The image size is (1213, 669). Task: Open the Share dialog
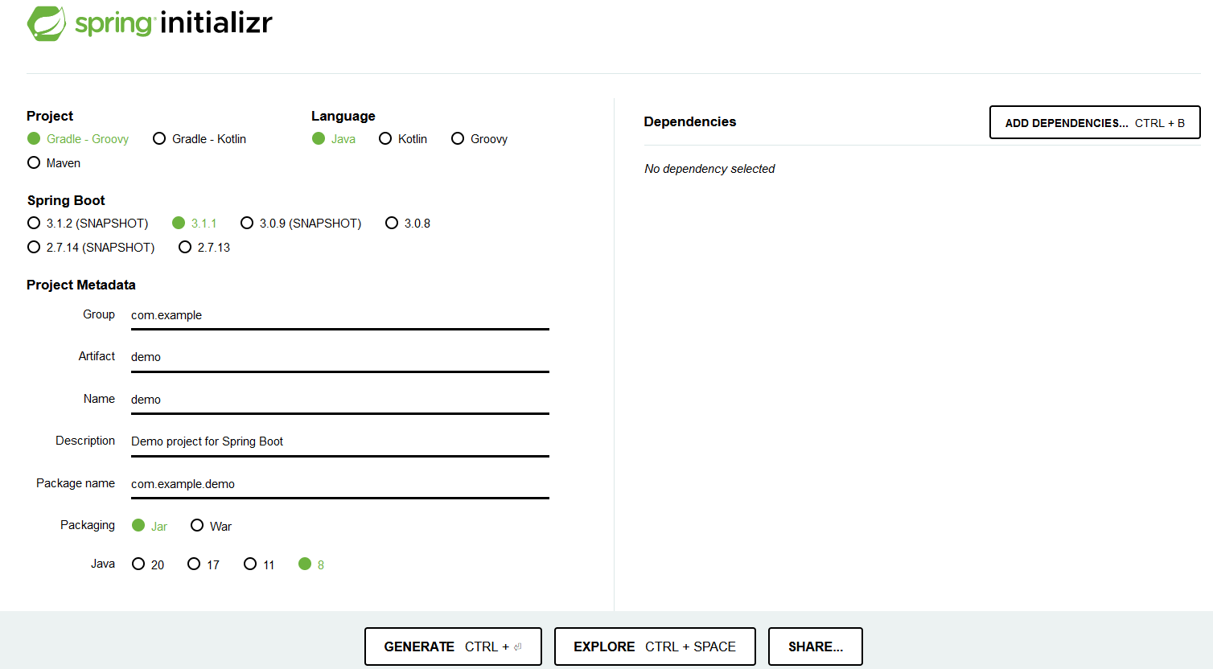[816, 646]
